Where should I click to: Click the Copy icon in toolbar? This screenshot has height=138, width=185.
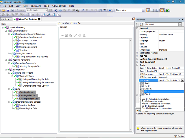[60, 10]
